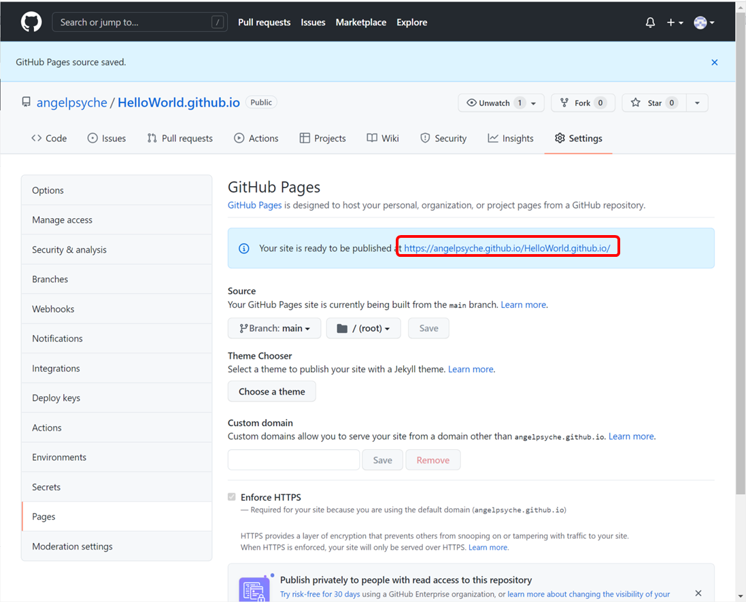The width and height of the screenshot is (746, 602).
Task: Open the Wiki tab
Action: (382, 139)
